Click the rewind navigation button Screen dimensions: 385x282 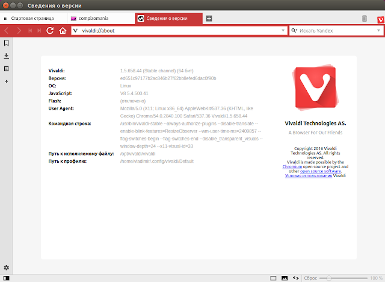pyautogui.click(x=30, y=31)
